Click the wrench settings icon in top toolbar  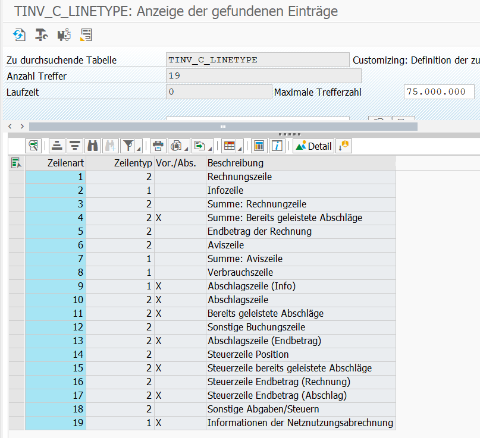pos(41,35)
